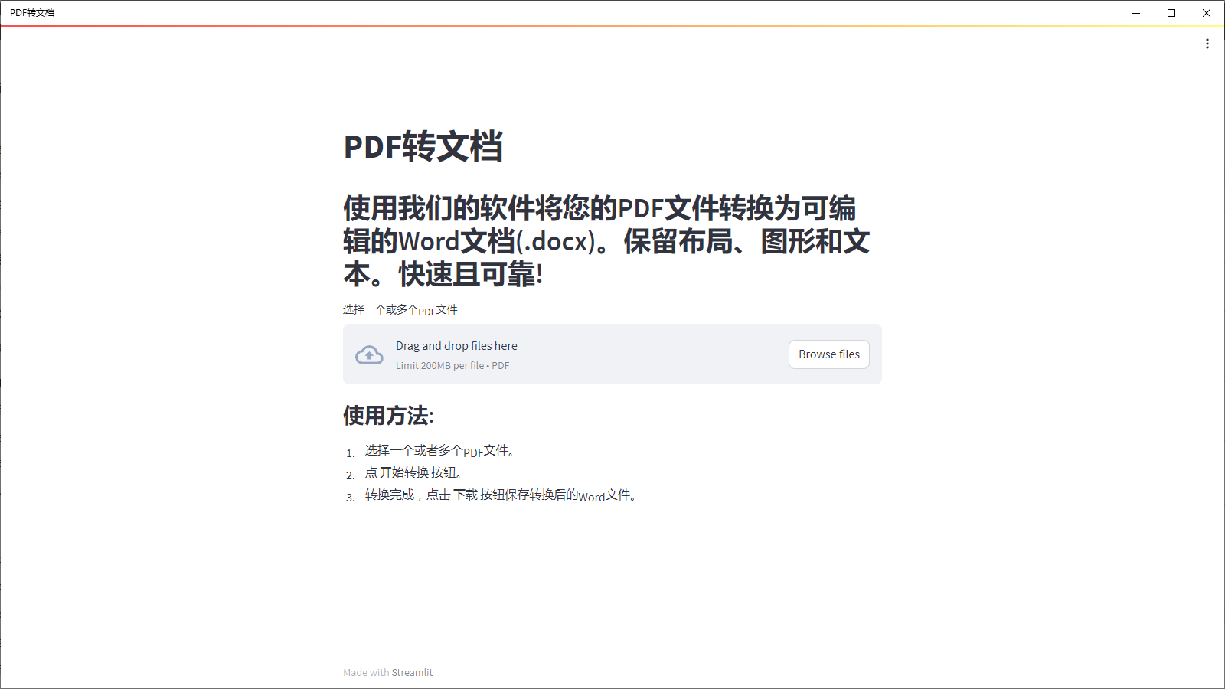Click the PDF转文档 main page heading
The width and height of the screenshot is (1225, 689).
click(x=423, y=146)
